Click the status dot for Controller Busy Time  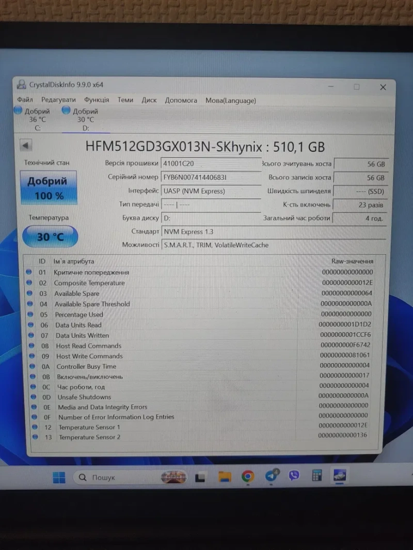point(32,366)
